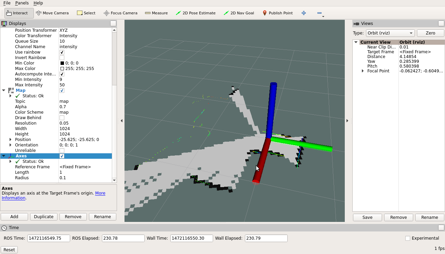Open the Panels menu

22,3
